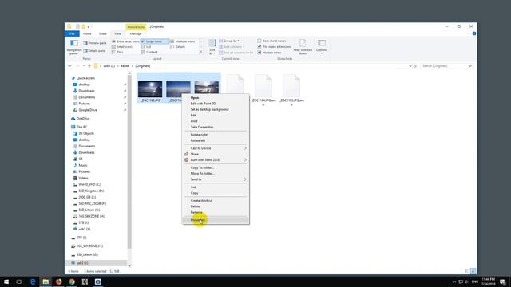Open Task View from taskbar
Image resolution: width=511 pixels, height=287 pixels.
(19, 281)
